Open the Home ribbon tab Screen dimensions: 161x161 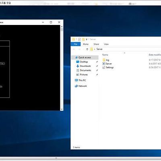[86, 44]
